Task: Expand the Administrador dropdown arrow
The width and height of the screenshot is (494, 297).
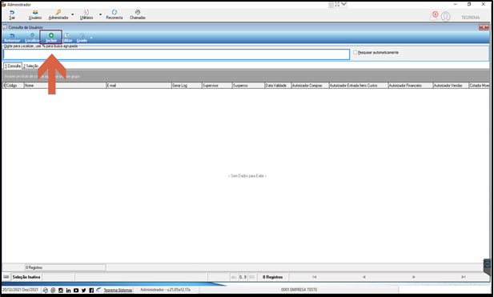Action: point(73,14)
